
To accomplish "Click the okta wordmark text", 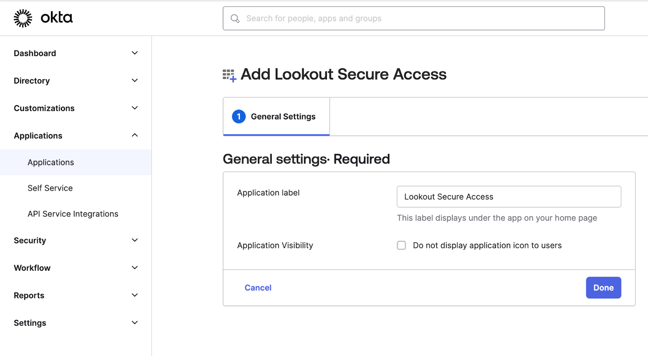I will (57, 18).
